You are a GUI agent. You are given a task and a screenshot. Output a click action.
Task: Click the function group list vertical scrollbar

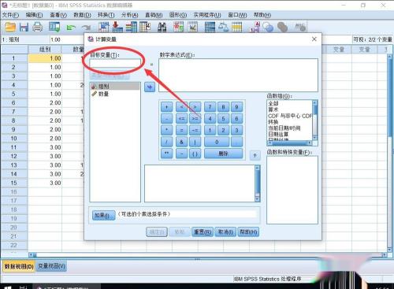pyautogui.click(x=315, y=120)
